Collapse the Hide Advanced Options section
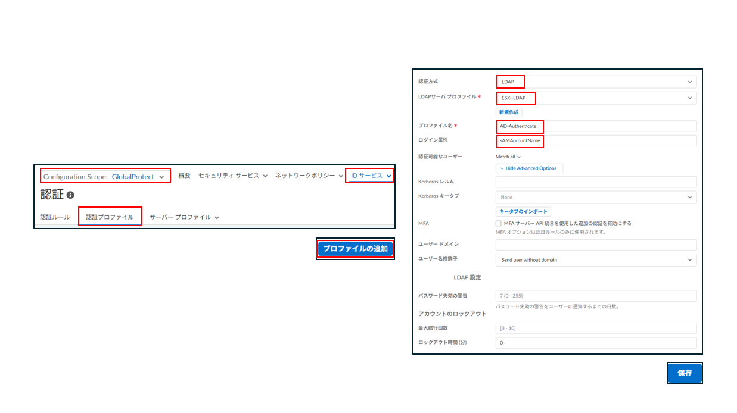This screenshot has width=737, height=413. (529, 168)
